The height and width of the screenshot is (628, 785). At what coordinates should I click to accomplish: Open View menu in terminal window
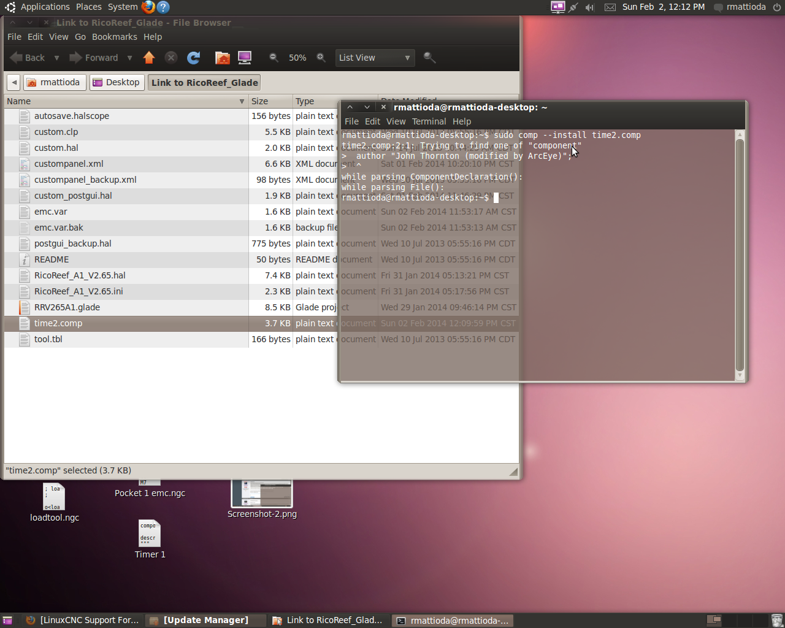click(396, 121)
